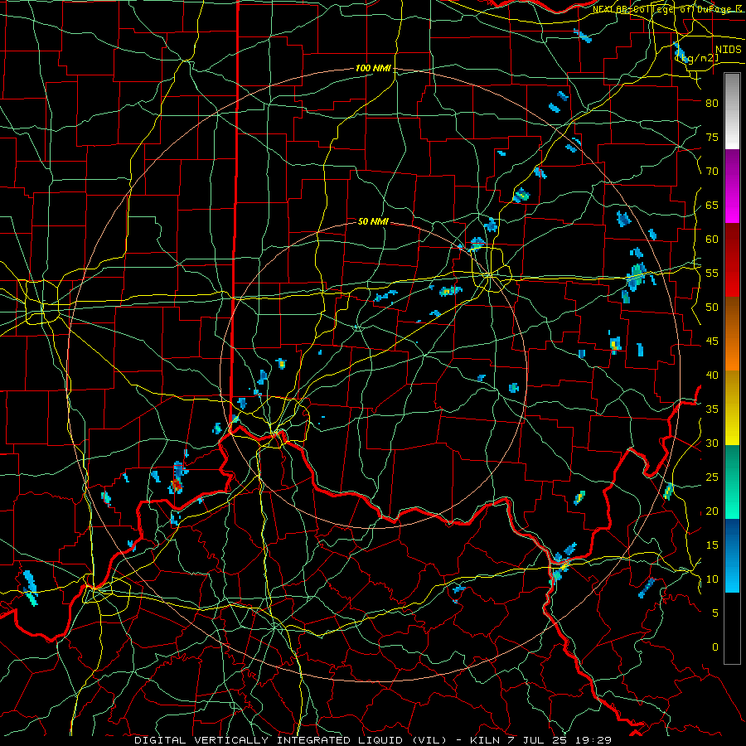Click the scale value "80"
Viewport: 746px width, 746px height.
pos(712,104)
